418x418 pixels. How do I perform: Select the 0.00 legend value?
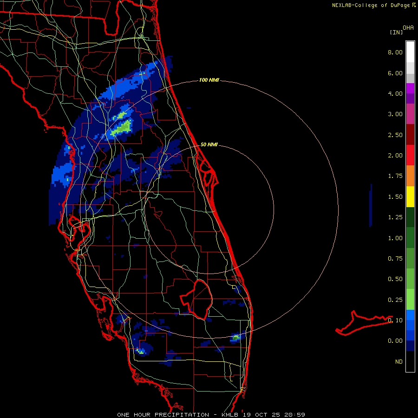395,341
